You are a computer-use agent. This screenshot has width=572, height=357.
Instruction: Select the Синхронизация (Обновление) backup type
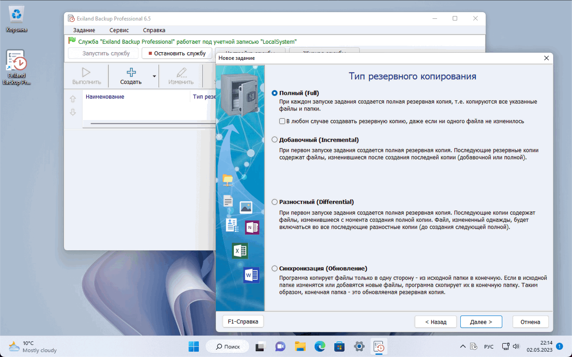tap(274, 268)
